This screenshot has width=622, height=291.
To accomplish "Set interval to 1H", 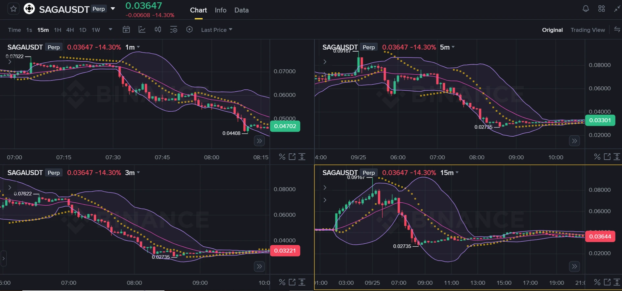I will pos(58,30).
